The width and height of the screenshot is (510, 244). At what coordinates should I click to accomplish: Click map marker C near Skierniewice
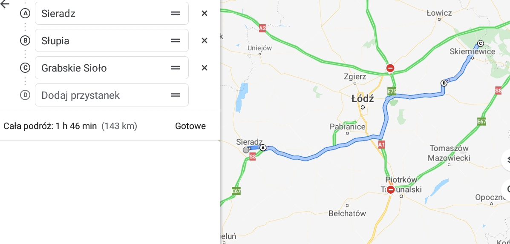(x=481, y=43)
